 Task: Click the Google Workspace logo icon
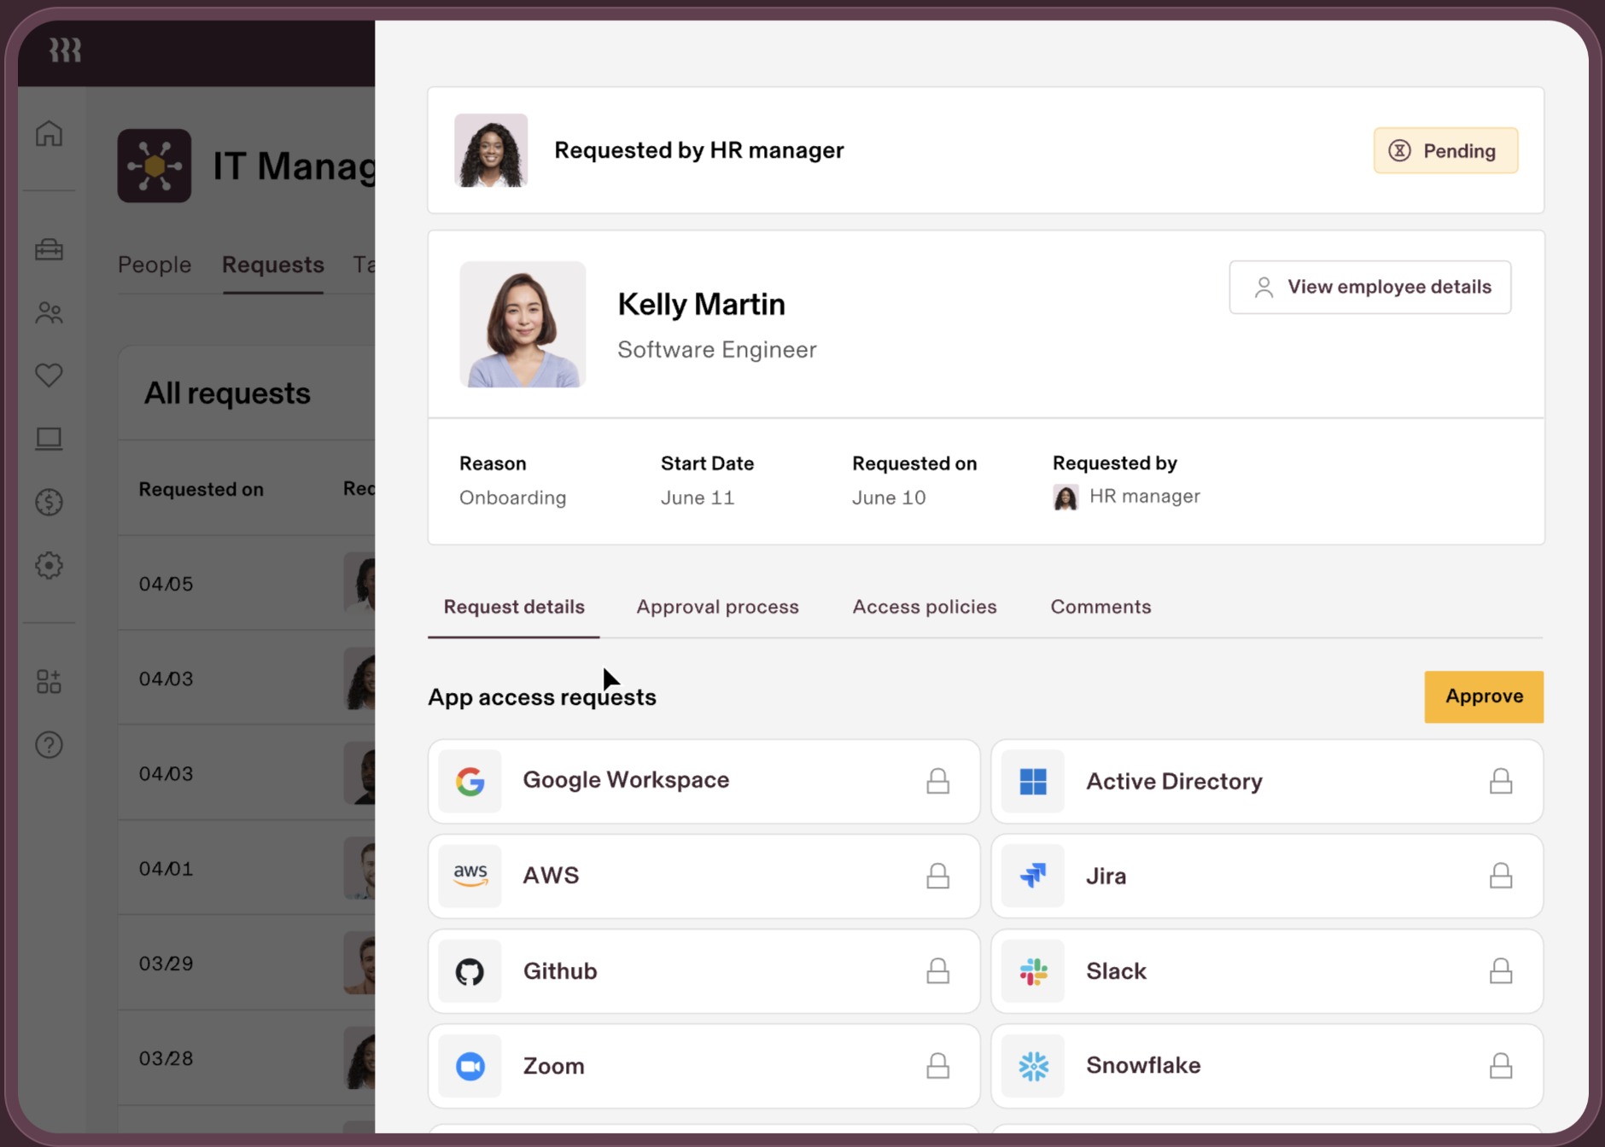470,781
